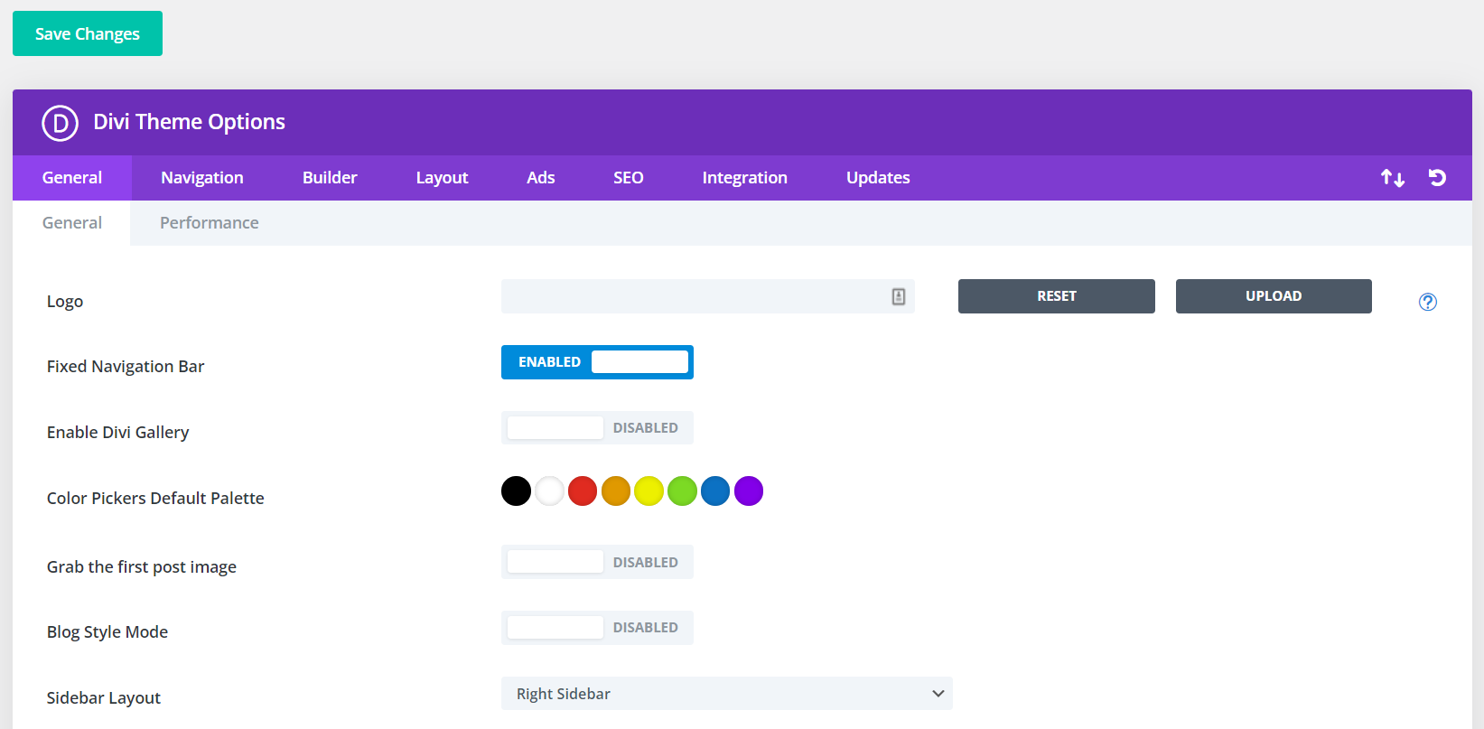Open the Updates tab
Viewport: 1484px width, 729px height.
(x=878, y=178)
